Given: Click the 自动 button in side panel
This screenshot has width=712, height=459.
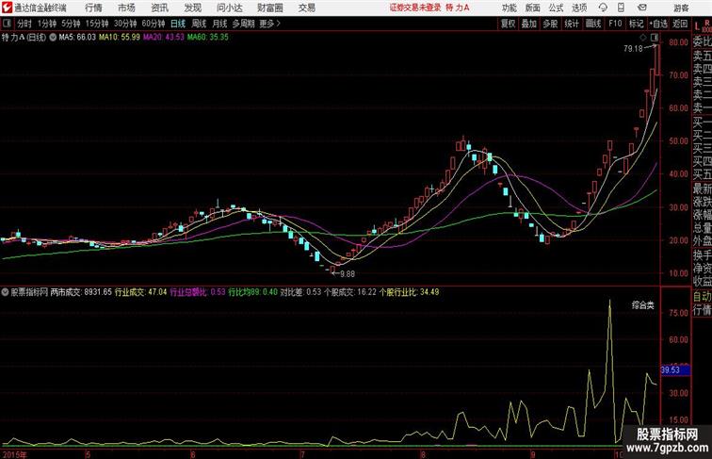Looking at the screenshot, I should [702, 296].
